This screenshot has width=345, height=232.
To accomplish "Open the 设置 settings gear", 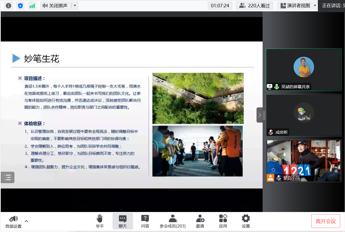I will click(x=246, y=221).
